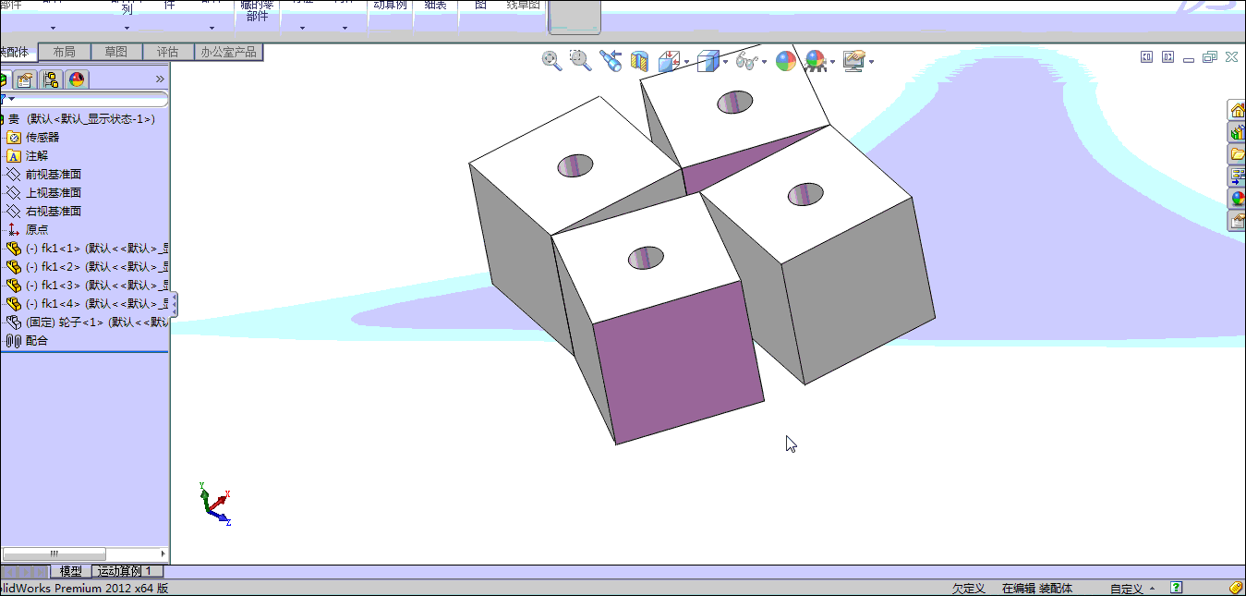Image resolution: width=1246 pixels, height=596 pixels.
Task: Open the View Orientation dropdown arrow
Action: pyautogui.click(x=686, y=63)
